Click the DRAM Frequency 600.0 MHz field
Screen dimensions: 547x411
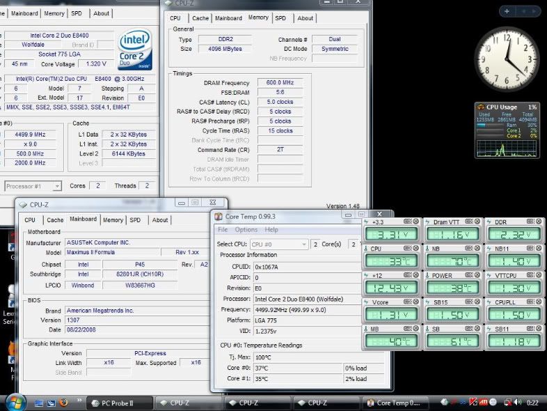pyautogui.click(x=280, y=82)
